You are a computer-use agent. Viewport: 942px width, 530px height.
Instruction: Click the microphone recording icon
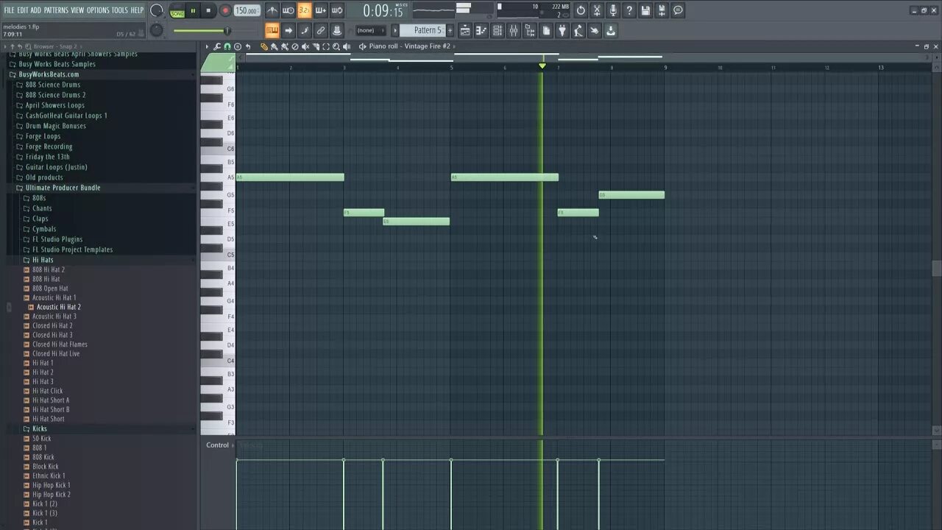coord(612,10)
